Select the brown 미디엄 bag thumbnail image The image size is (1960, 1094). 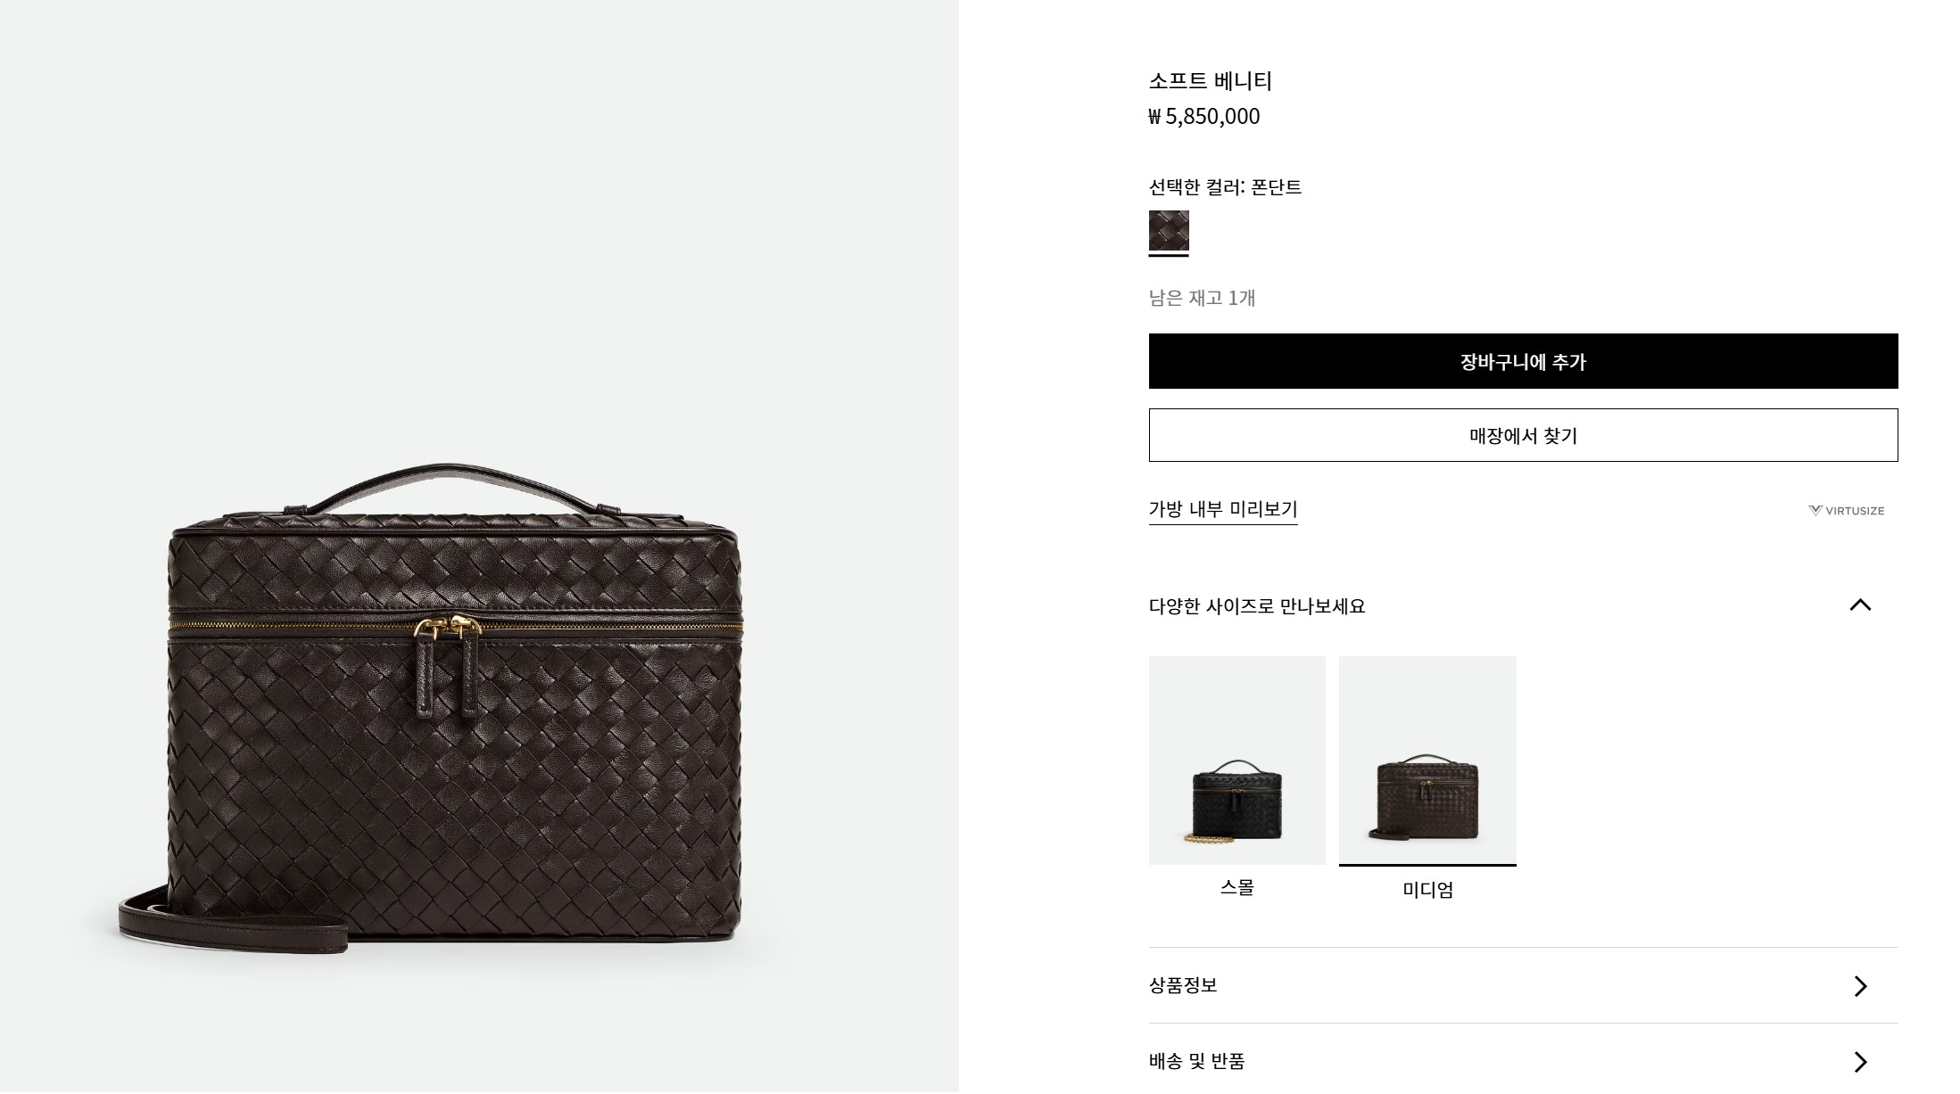[1427, 761]
